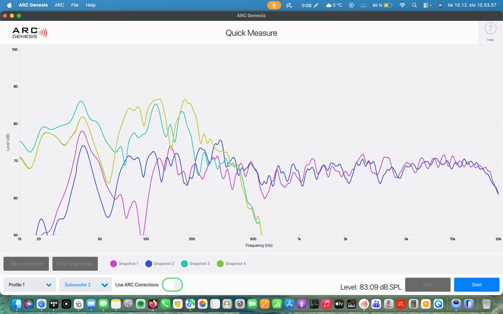Open QuickTime Player from the Dock
The width and height of the screenshot is (503, 314).
[x=438, y=304]
